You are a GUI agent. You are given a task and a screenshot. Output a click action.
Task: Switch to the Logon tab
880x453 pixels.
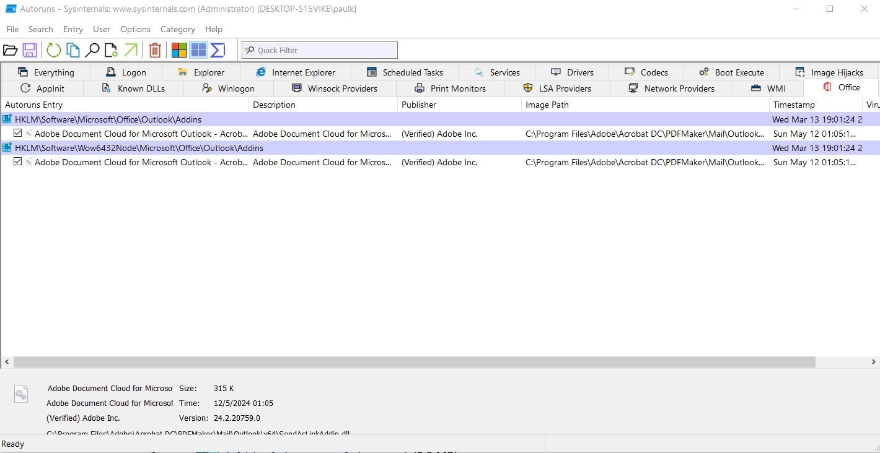[126, 72]
